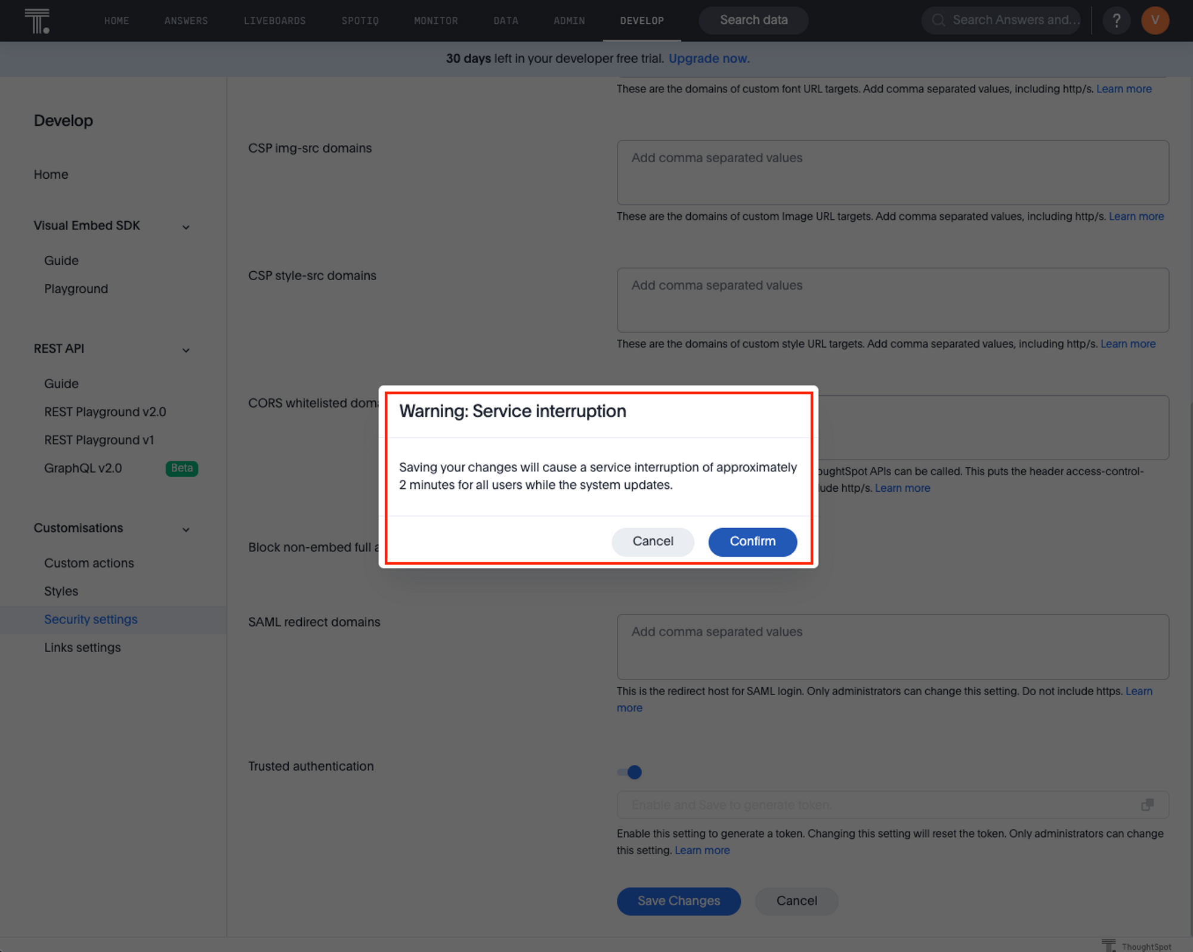Click the Beta badge next to GraphQL
This screenshot has width=1193, height=952.
(181, 468)
